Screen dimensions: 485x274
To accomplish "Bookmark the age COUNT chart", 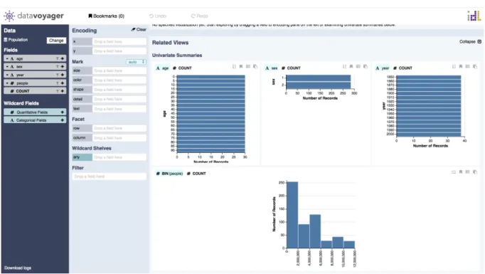I will tap(241, 67).
